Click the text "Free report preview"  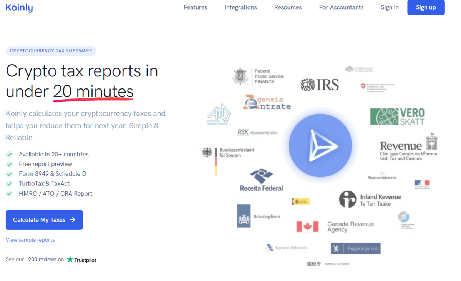click(x=46, y=164)
